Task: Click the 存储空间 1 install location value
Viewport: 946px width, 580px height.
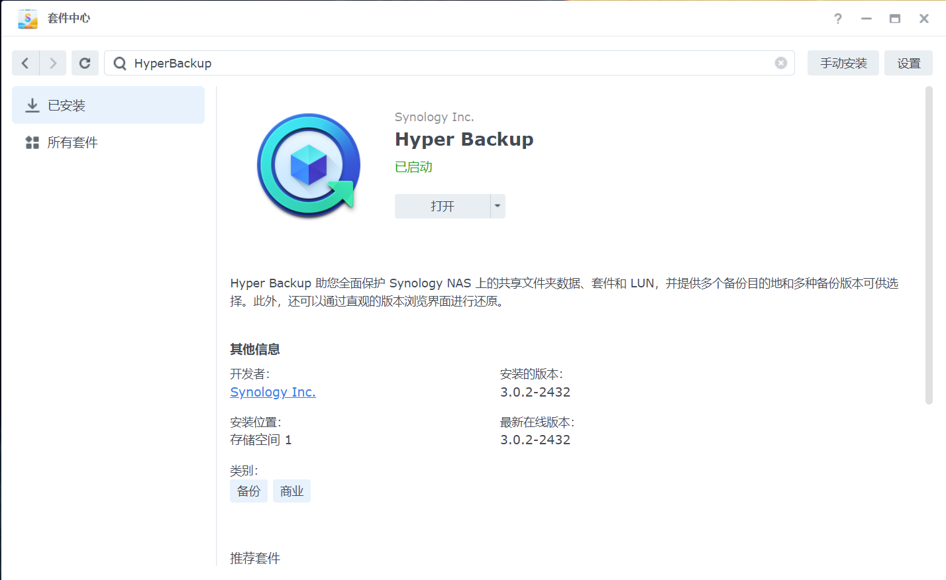Action: (x=261, y=440)
